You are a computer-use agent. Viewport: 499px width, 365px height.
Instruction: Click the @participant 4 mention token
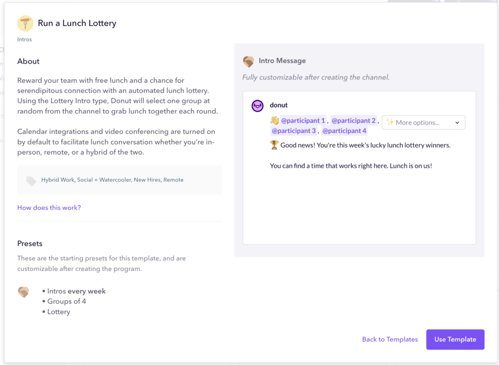click(344, 130)
